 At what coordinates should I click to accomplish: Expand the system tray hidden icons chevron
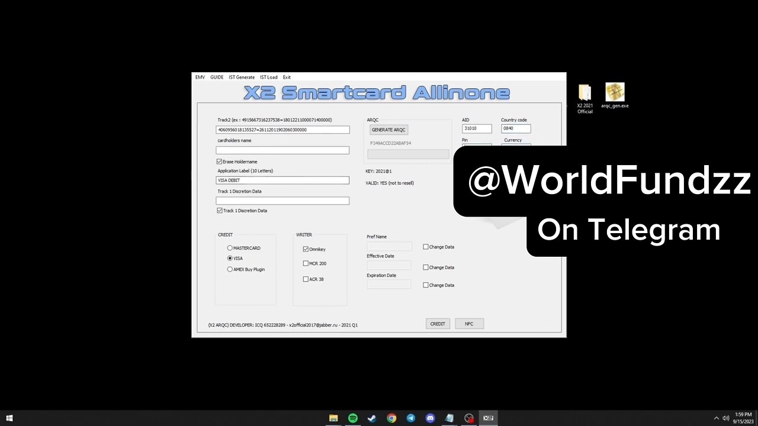click(x=716, y=418)
